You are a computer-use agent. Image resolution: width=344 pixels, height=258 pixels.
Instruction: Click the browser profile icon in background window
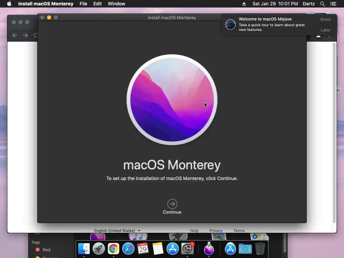point(318,36)
